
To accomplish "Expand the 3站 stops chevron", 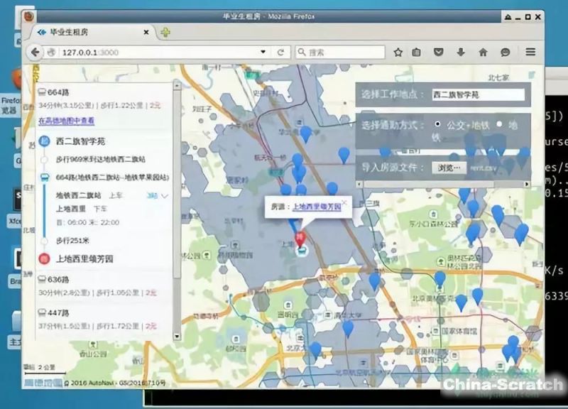I will click(165, 195).
